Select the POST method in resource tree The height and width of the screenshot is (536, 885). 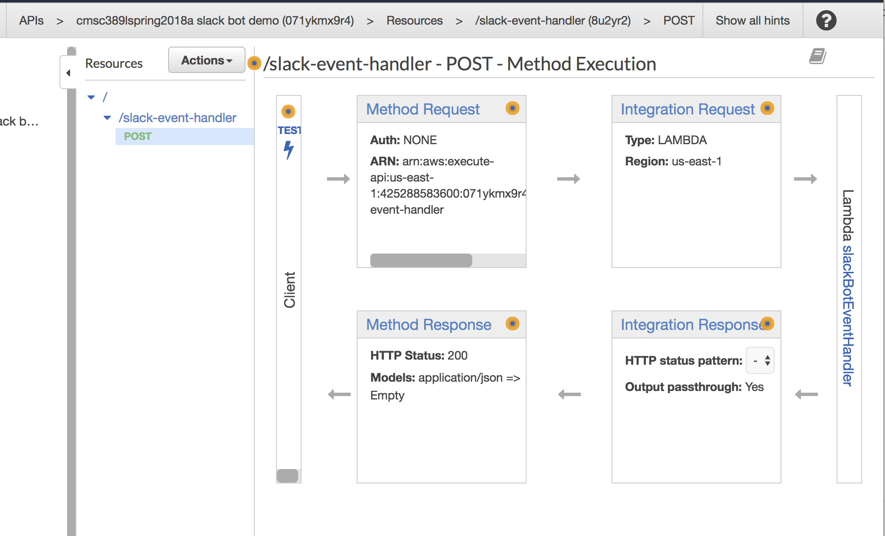click(138, 137)
